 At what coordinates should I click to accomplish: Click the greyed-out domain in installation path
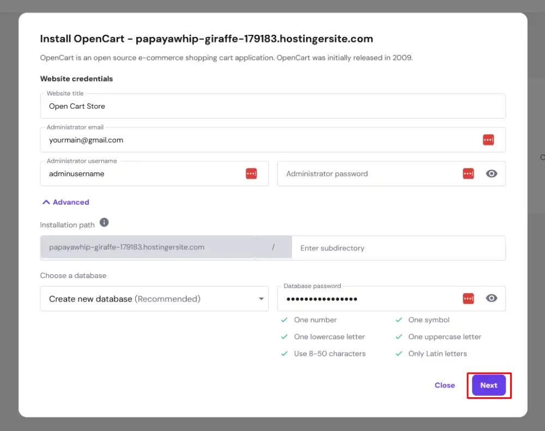click(x=126, y=247)
